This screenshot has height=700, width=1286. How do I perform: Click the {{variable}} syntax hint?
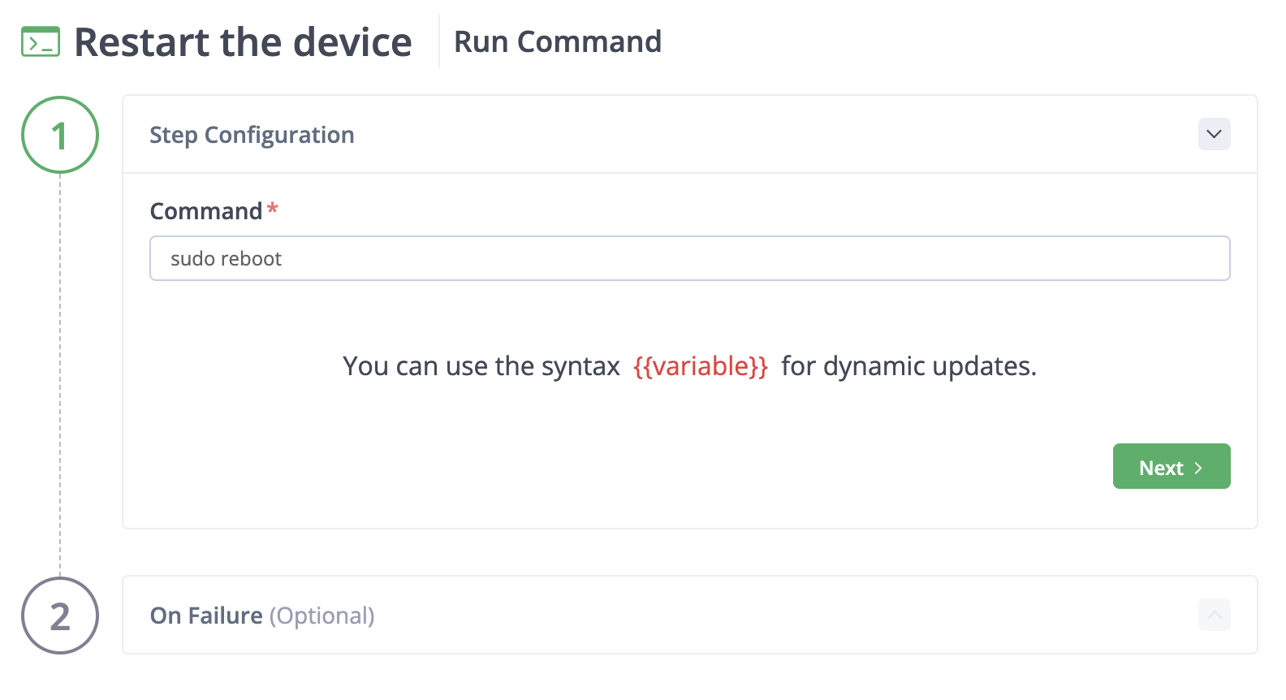point(701,366)
